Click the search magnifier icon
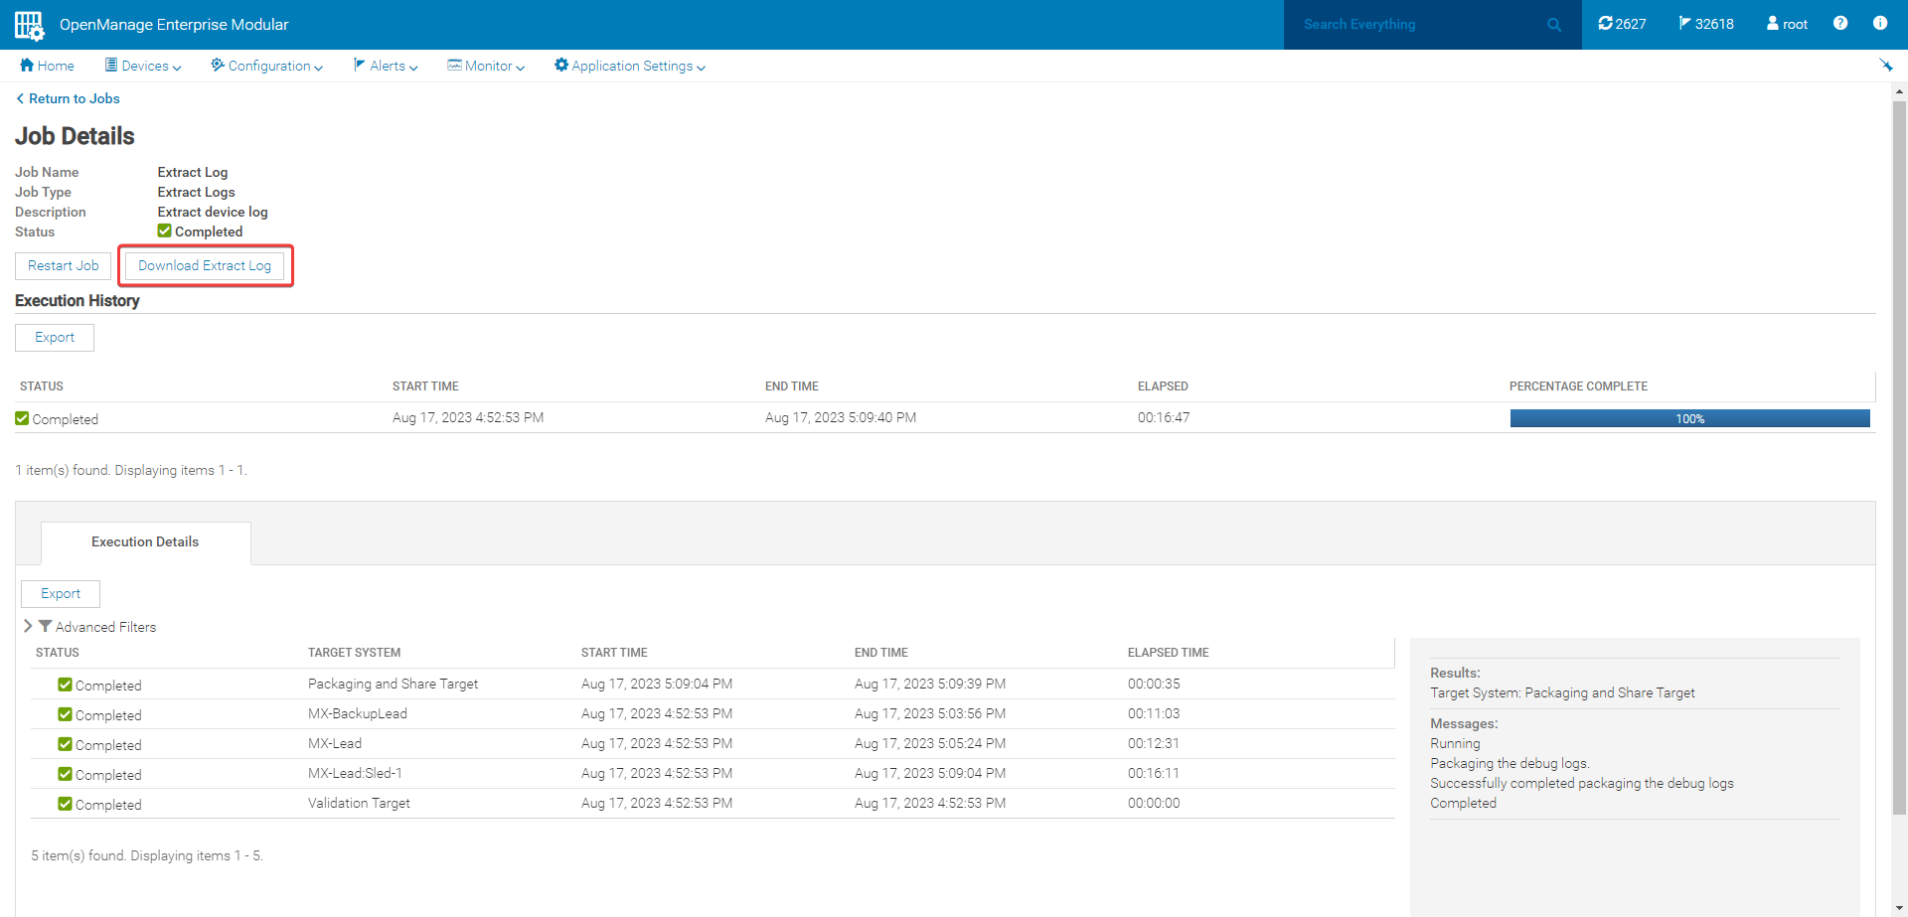Image resolution: width=1908 pixels, height=917 pixels. point(1553,24)
